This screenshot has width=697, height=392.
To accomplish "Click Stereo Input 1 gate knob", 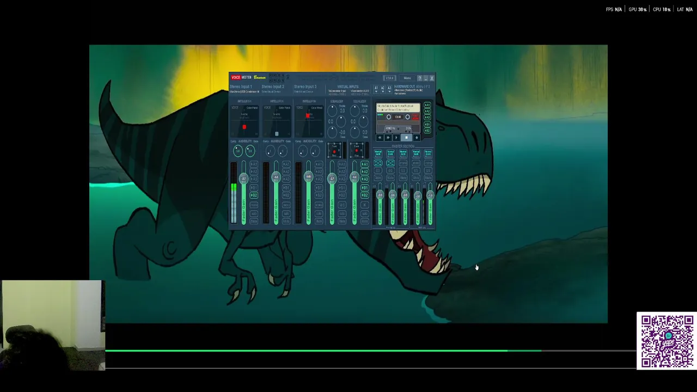I will pyautogui.click(x=250, y=151).
